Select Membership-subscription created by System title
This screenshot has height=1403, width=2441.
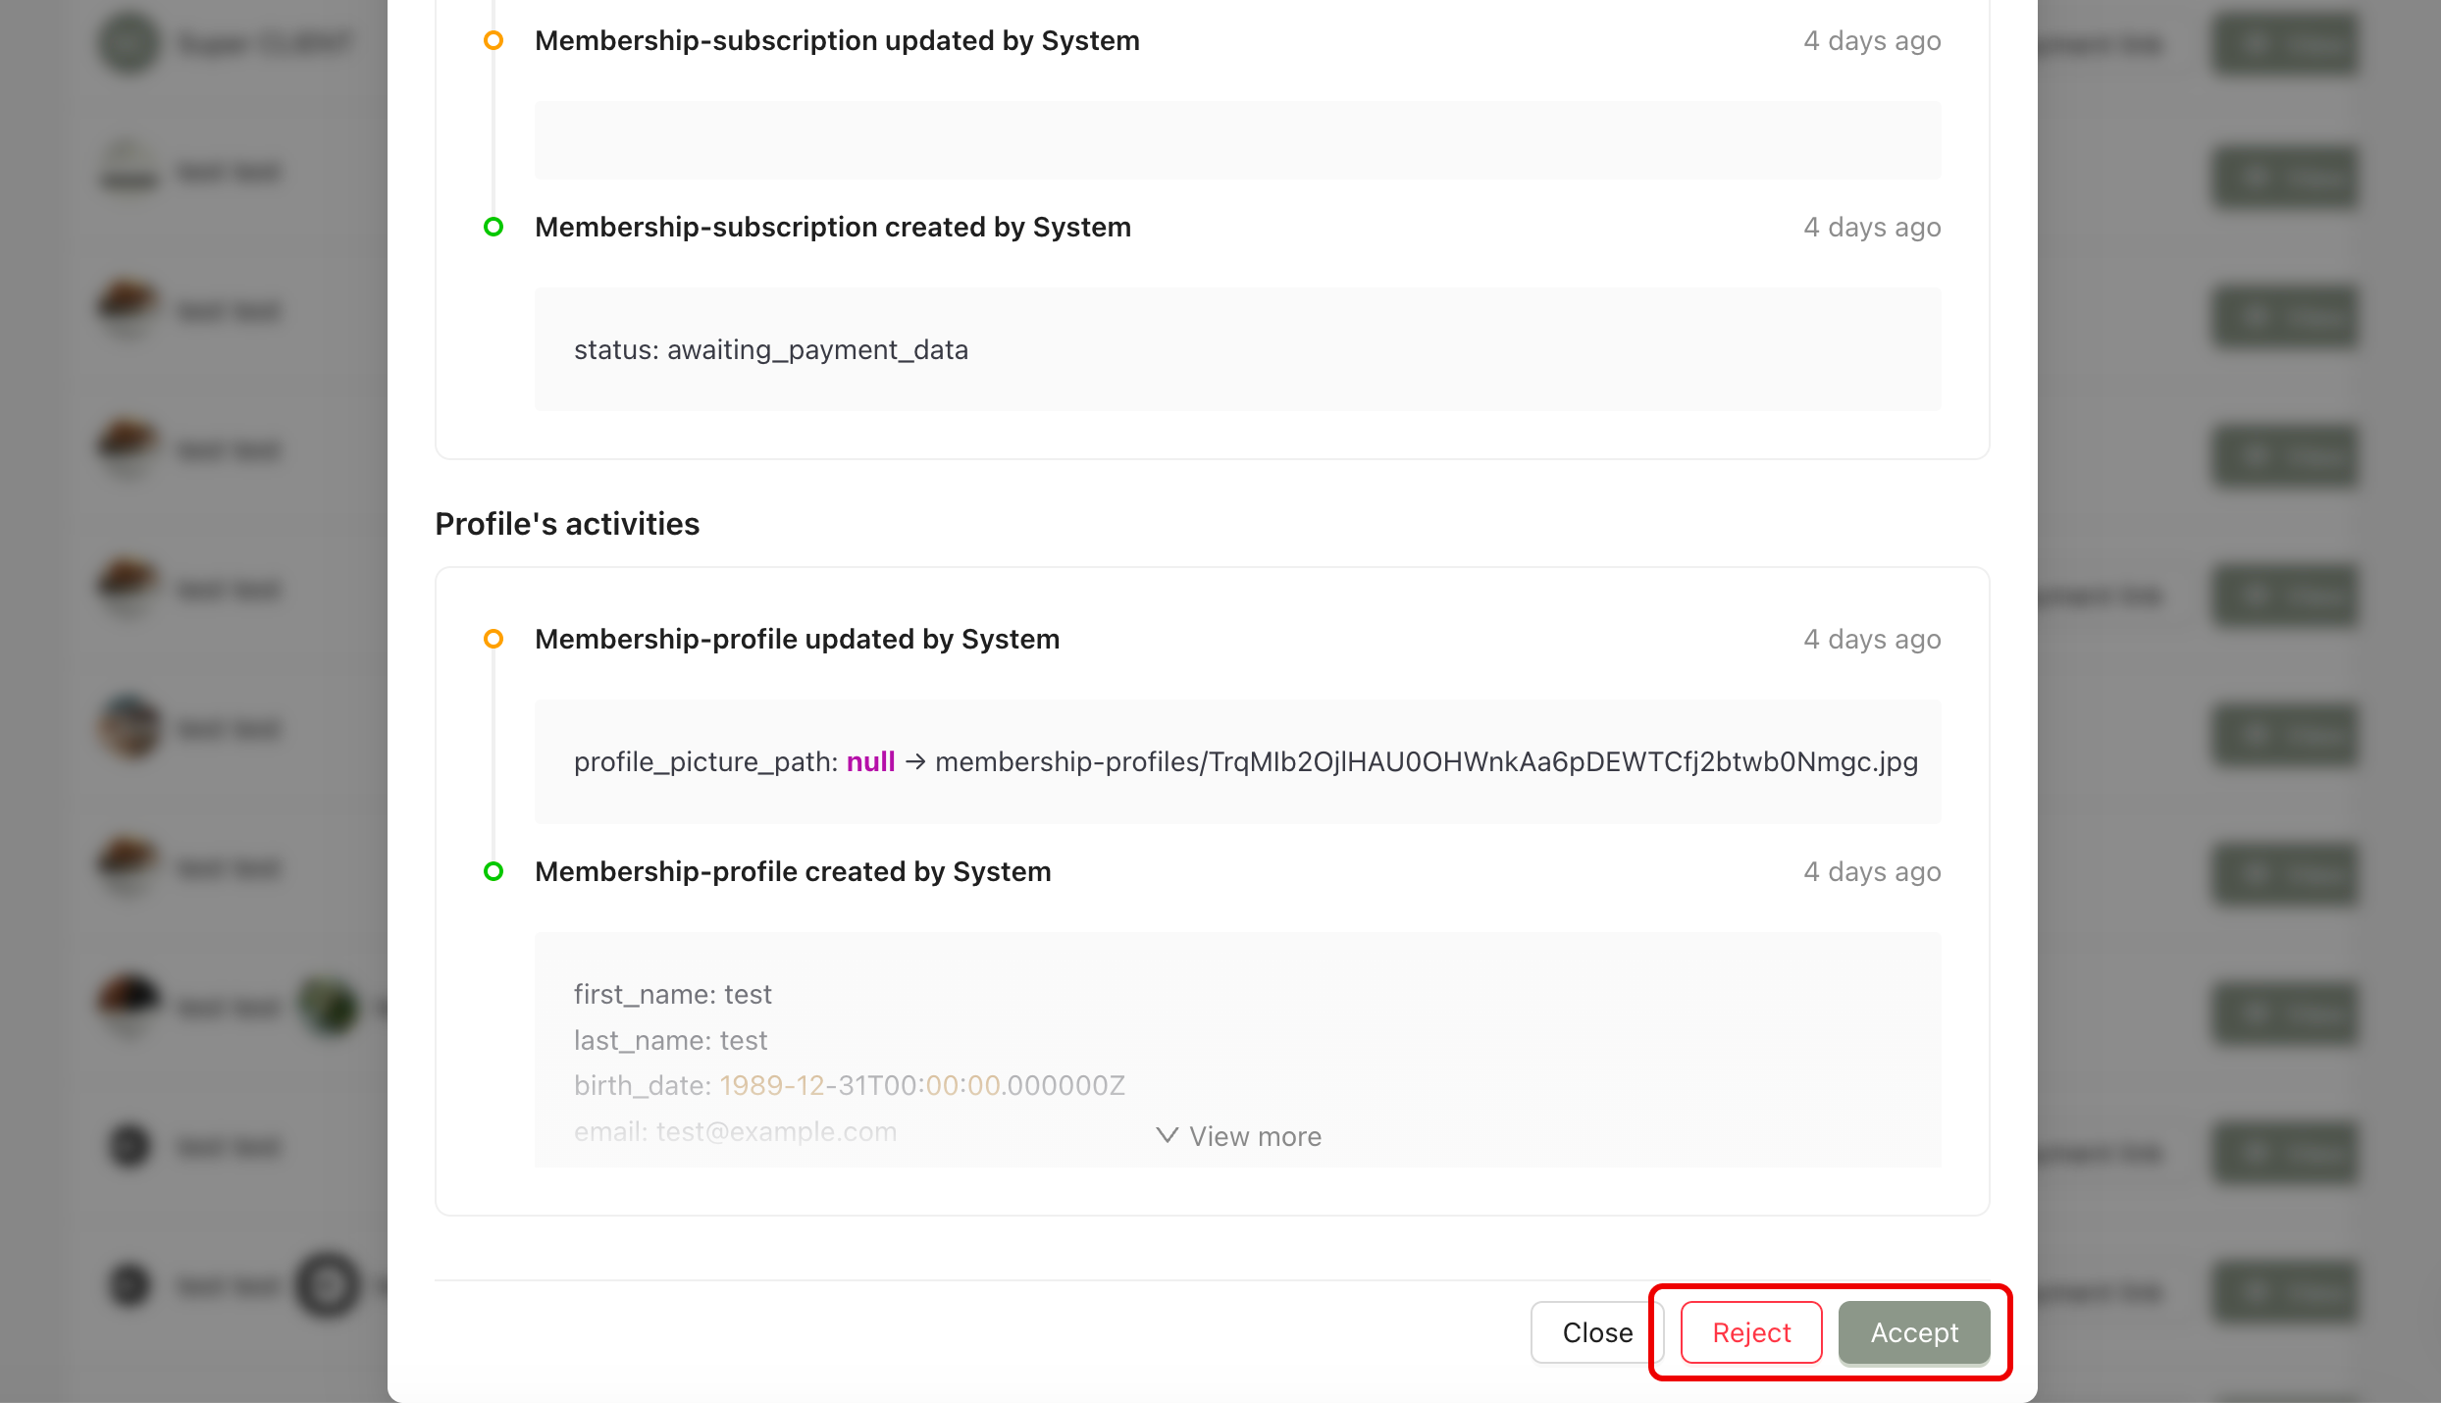tap(832, 227)
